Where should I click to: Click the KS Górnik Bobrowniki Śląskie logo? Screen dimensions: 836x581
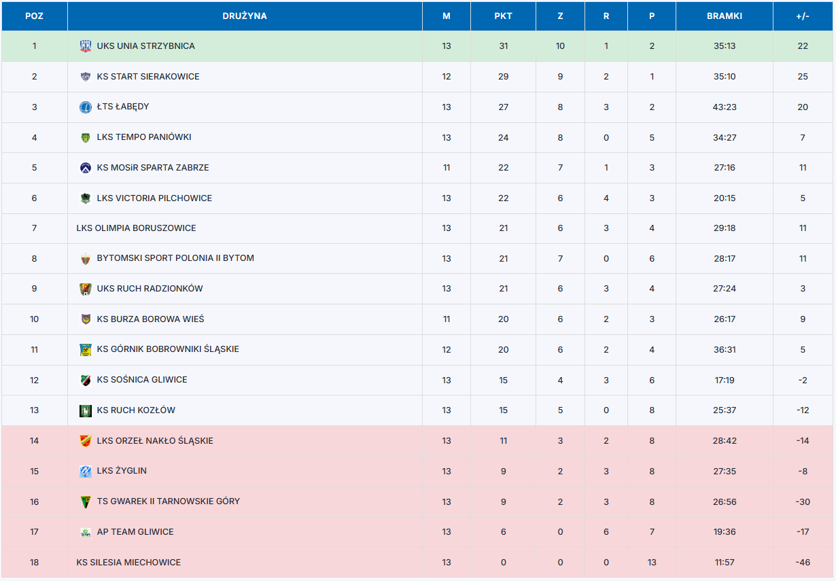click(x=85, y=349)
